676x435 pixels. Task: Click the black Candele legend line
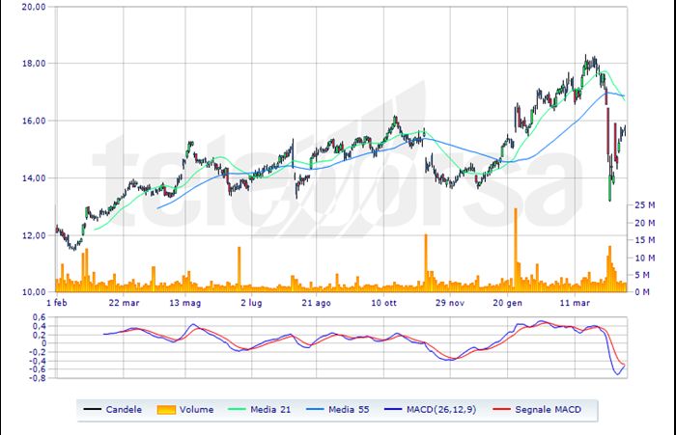(93, 410)
